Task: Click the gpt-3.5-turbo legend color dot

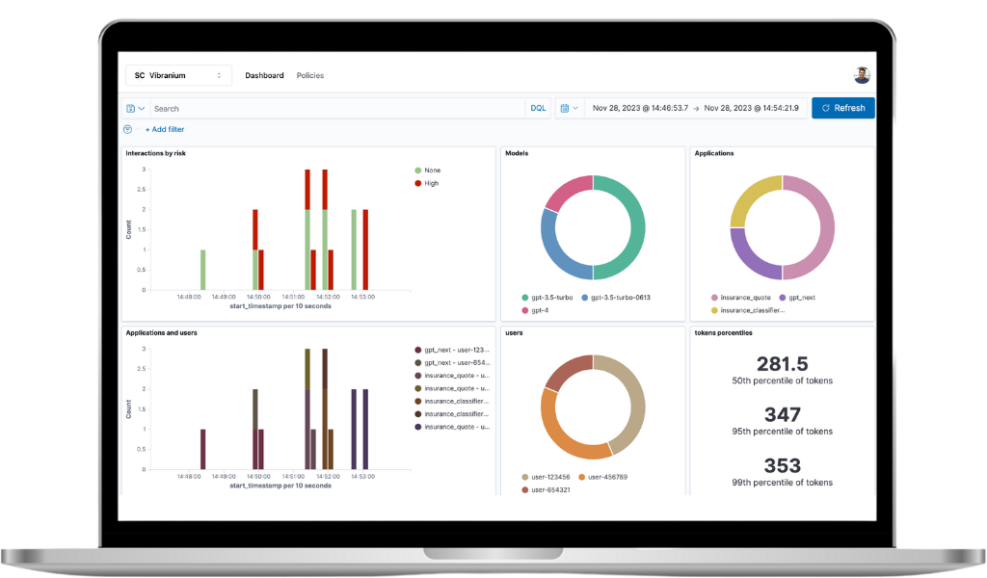Action: pyautogui.click(x=525, y=298)
